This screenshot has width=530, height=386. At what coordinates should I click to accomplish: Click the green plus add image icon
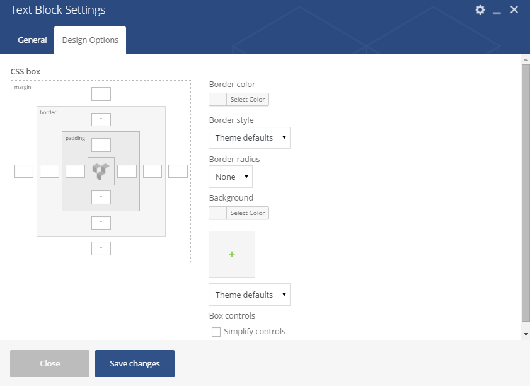pyautogui.click(x=232, y=254)
